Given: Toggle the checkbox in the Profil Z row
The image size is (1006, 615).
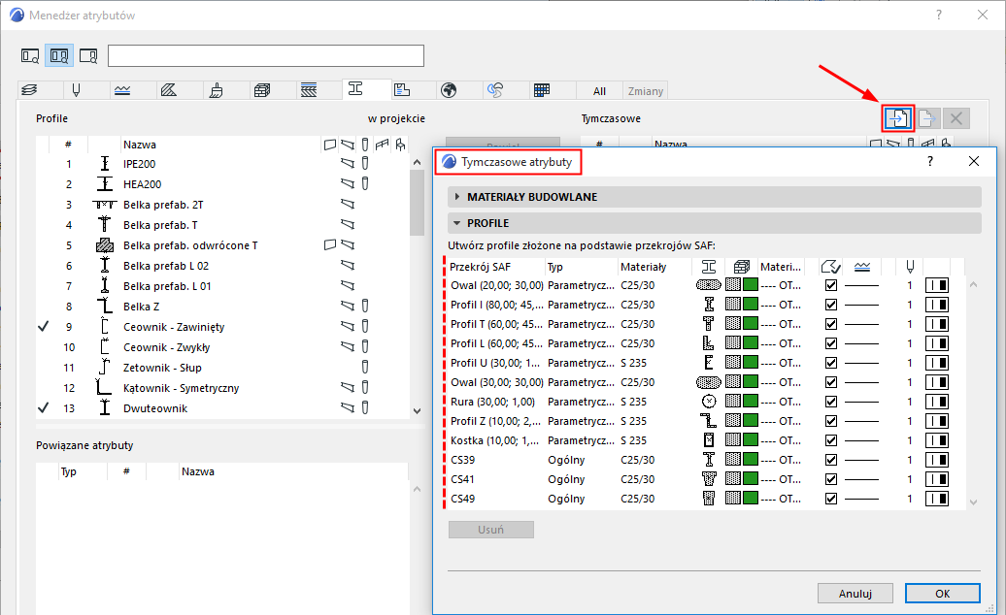Looking at the screenshot, I should coord(830,421).
